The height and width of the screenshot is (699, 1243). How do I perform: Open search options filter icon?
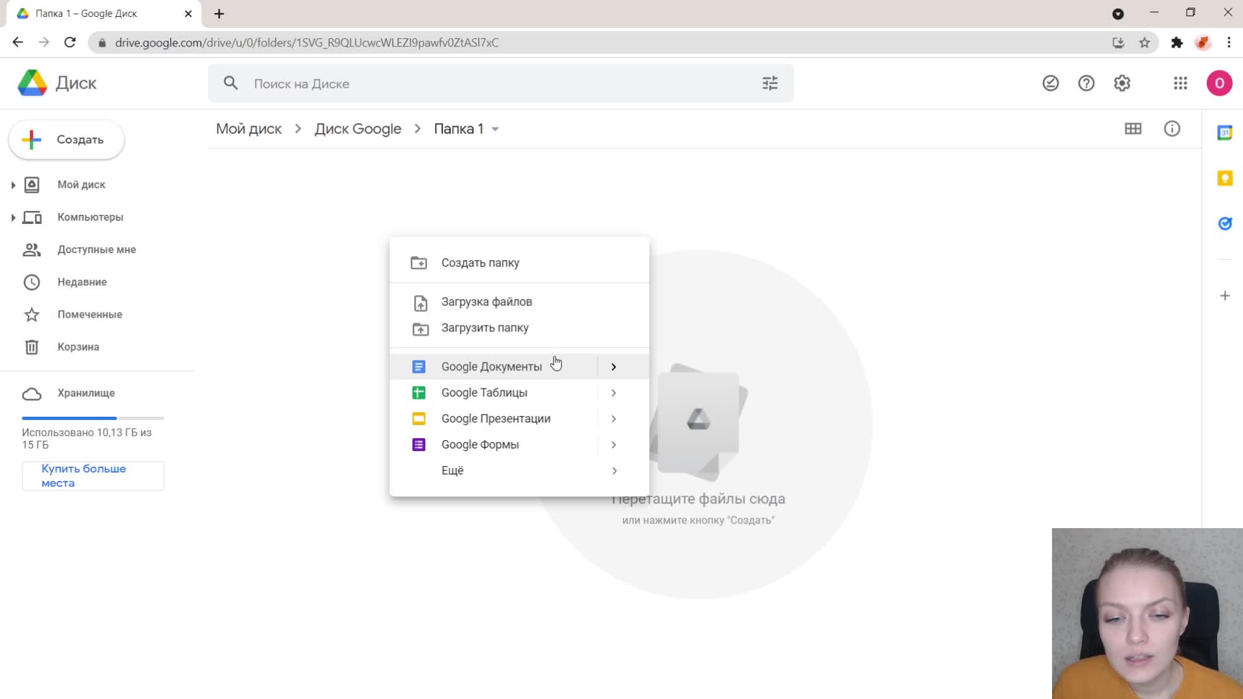click(x=770, y=83)
